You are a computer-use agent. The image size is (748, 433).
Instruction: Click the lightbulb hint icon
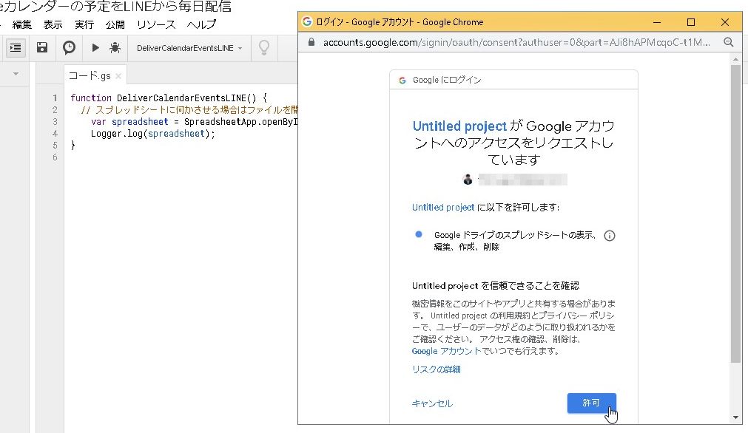coord(263,47)
